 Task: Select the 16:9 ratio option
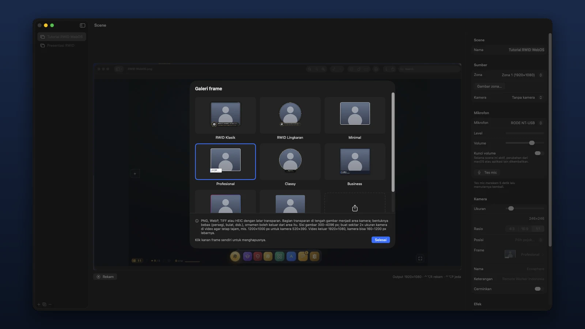pyautogui.click(x=525, y=229)
